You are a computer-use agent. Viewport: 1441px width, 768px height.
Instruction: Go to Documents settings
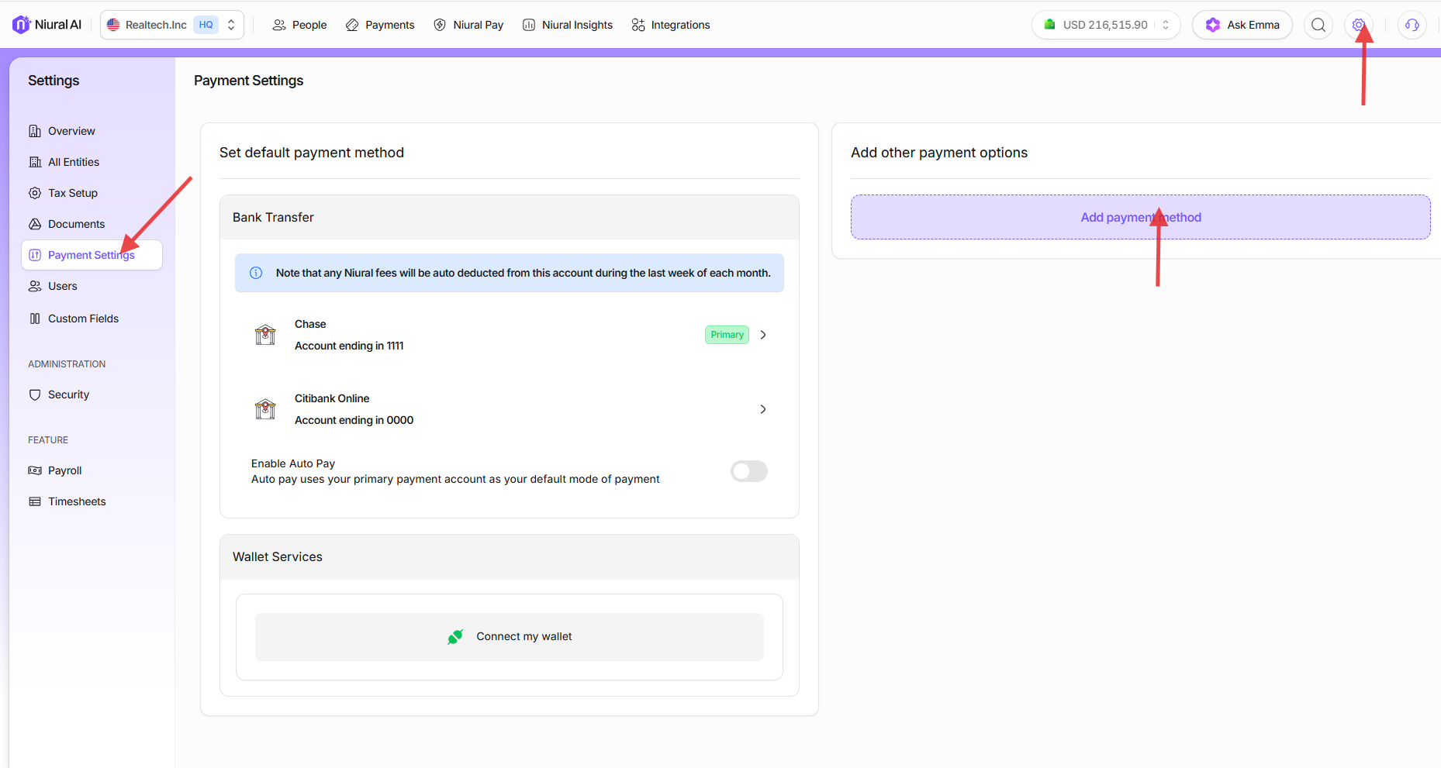pos(92,224)
